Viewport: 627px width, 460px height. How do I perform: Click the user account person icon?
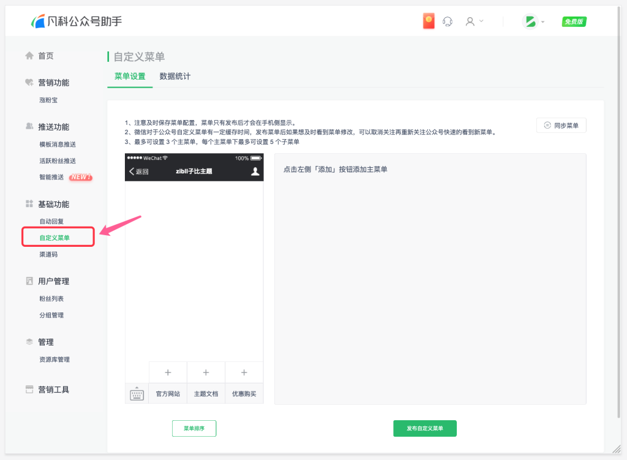tap(470, 21)
